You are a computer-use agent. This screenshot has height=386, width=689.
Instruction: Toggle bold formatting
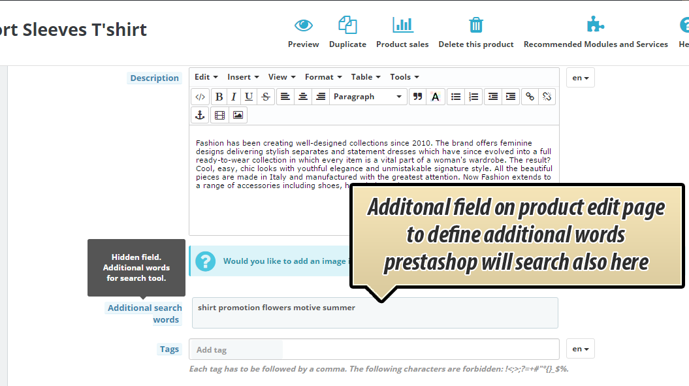(x=219, y=97)
